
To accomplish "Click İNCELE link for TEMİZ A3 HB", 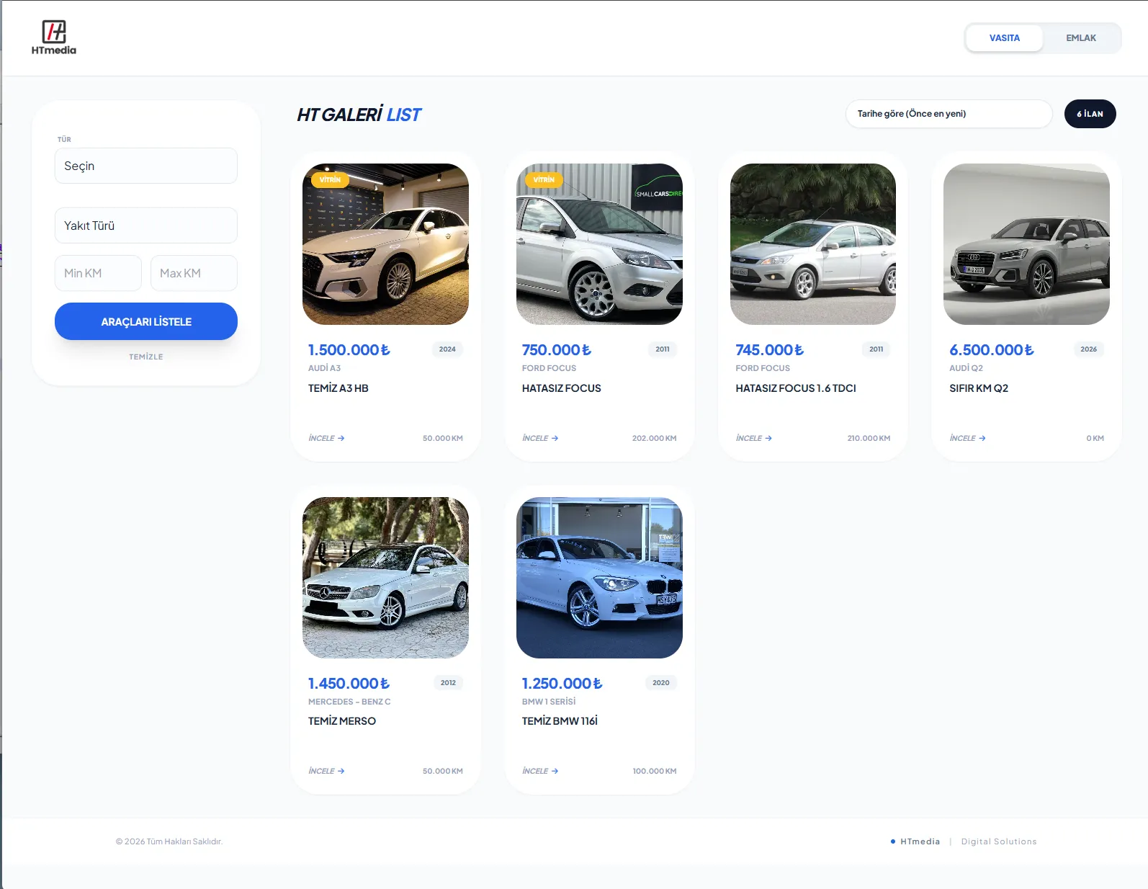I will [x=326, y=438].
